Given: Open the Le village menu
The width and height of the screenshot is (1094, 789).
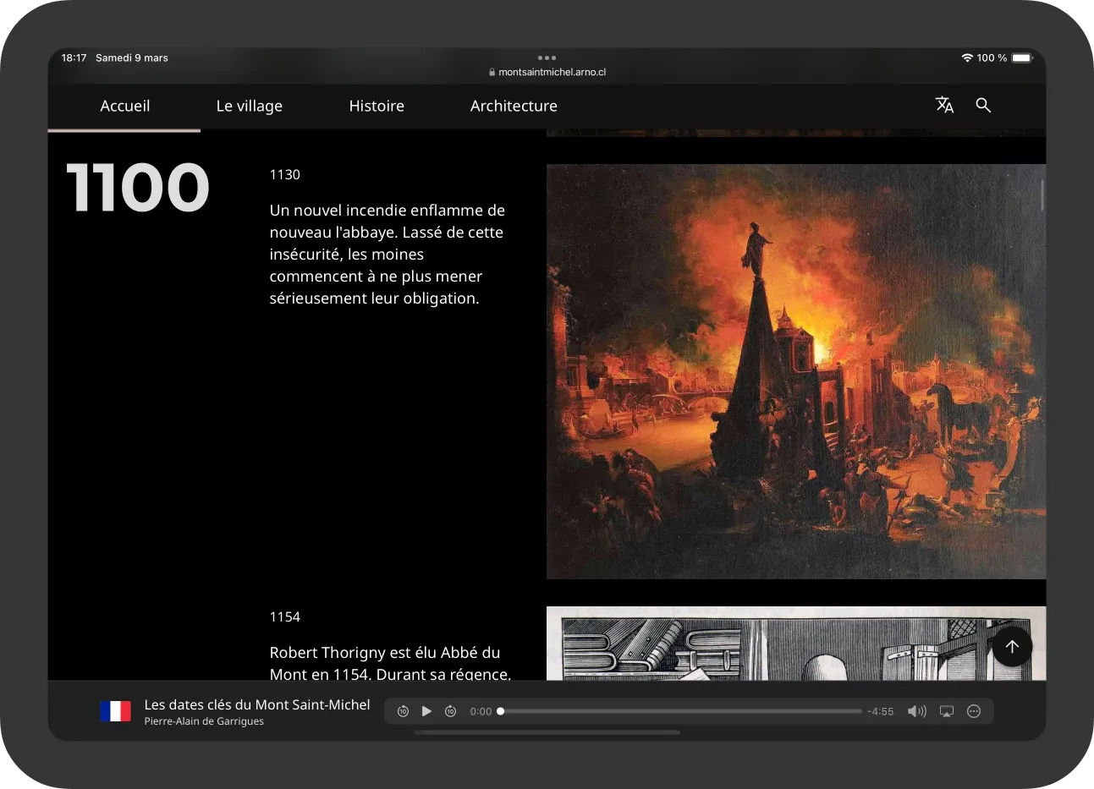Looking at the screenshot, I should [249, 106].
